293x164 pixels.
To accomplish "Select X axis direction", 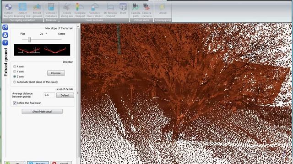I will pyautogui.click(x=15, y=67).
